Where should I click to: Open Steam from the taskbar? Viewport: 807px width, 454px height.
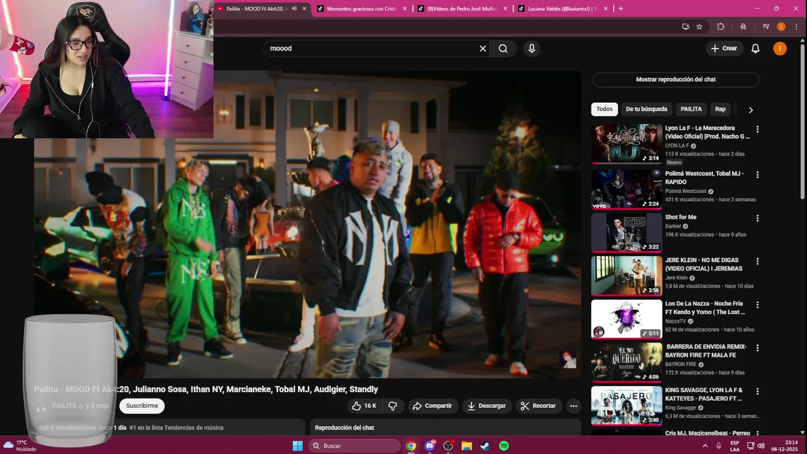pos(485,446)
